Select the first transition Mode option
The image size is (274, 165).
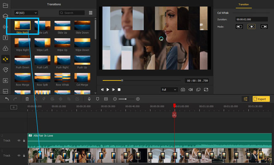click(239, 27)
